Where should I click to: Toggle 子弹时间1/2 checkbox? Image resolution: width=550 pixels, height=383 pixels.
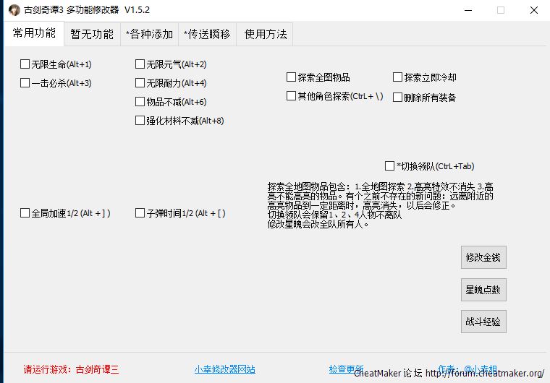pos(140,213)
